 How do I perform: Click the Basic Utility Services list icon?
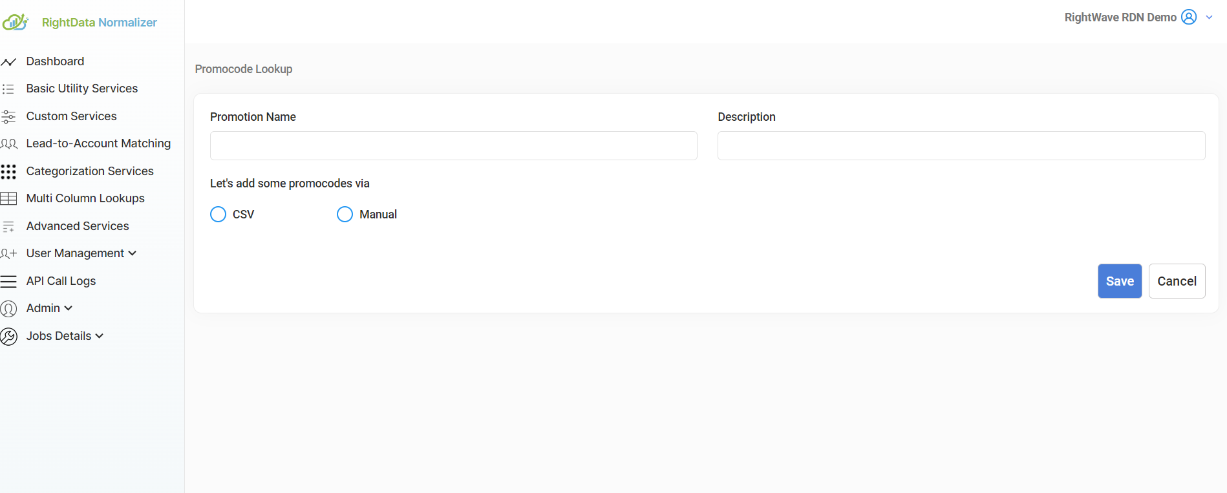(8, 89)
